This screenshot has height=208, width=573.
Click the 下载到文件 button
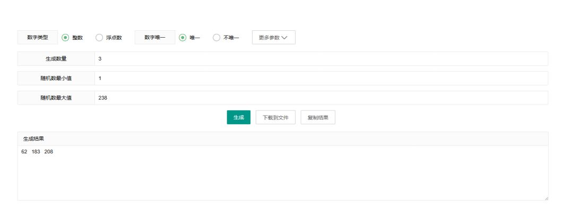pos(275,117)
